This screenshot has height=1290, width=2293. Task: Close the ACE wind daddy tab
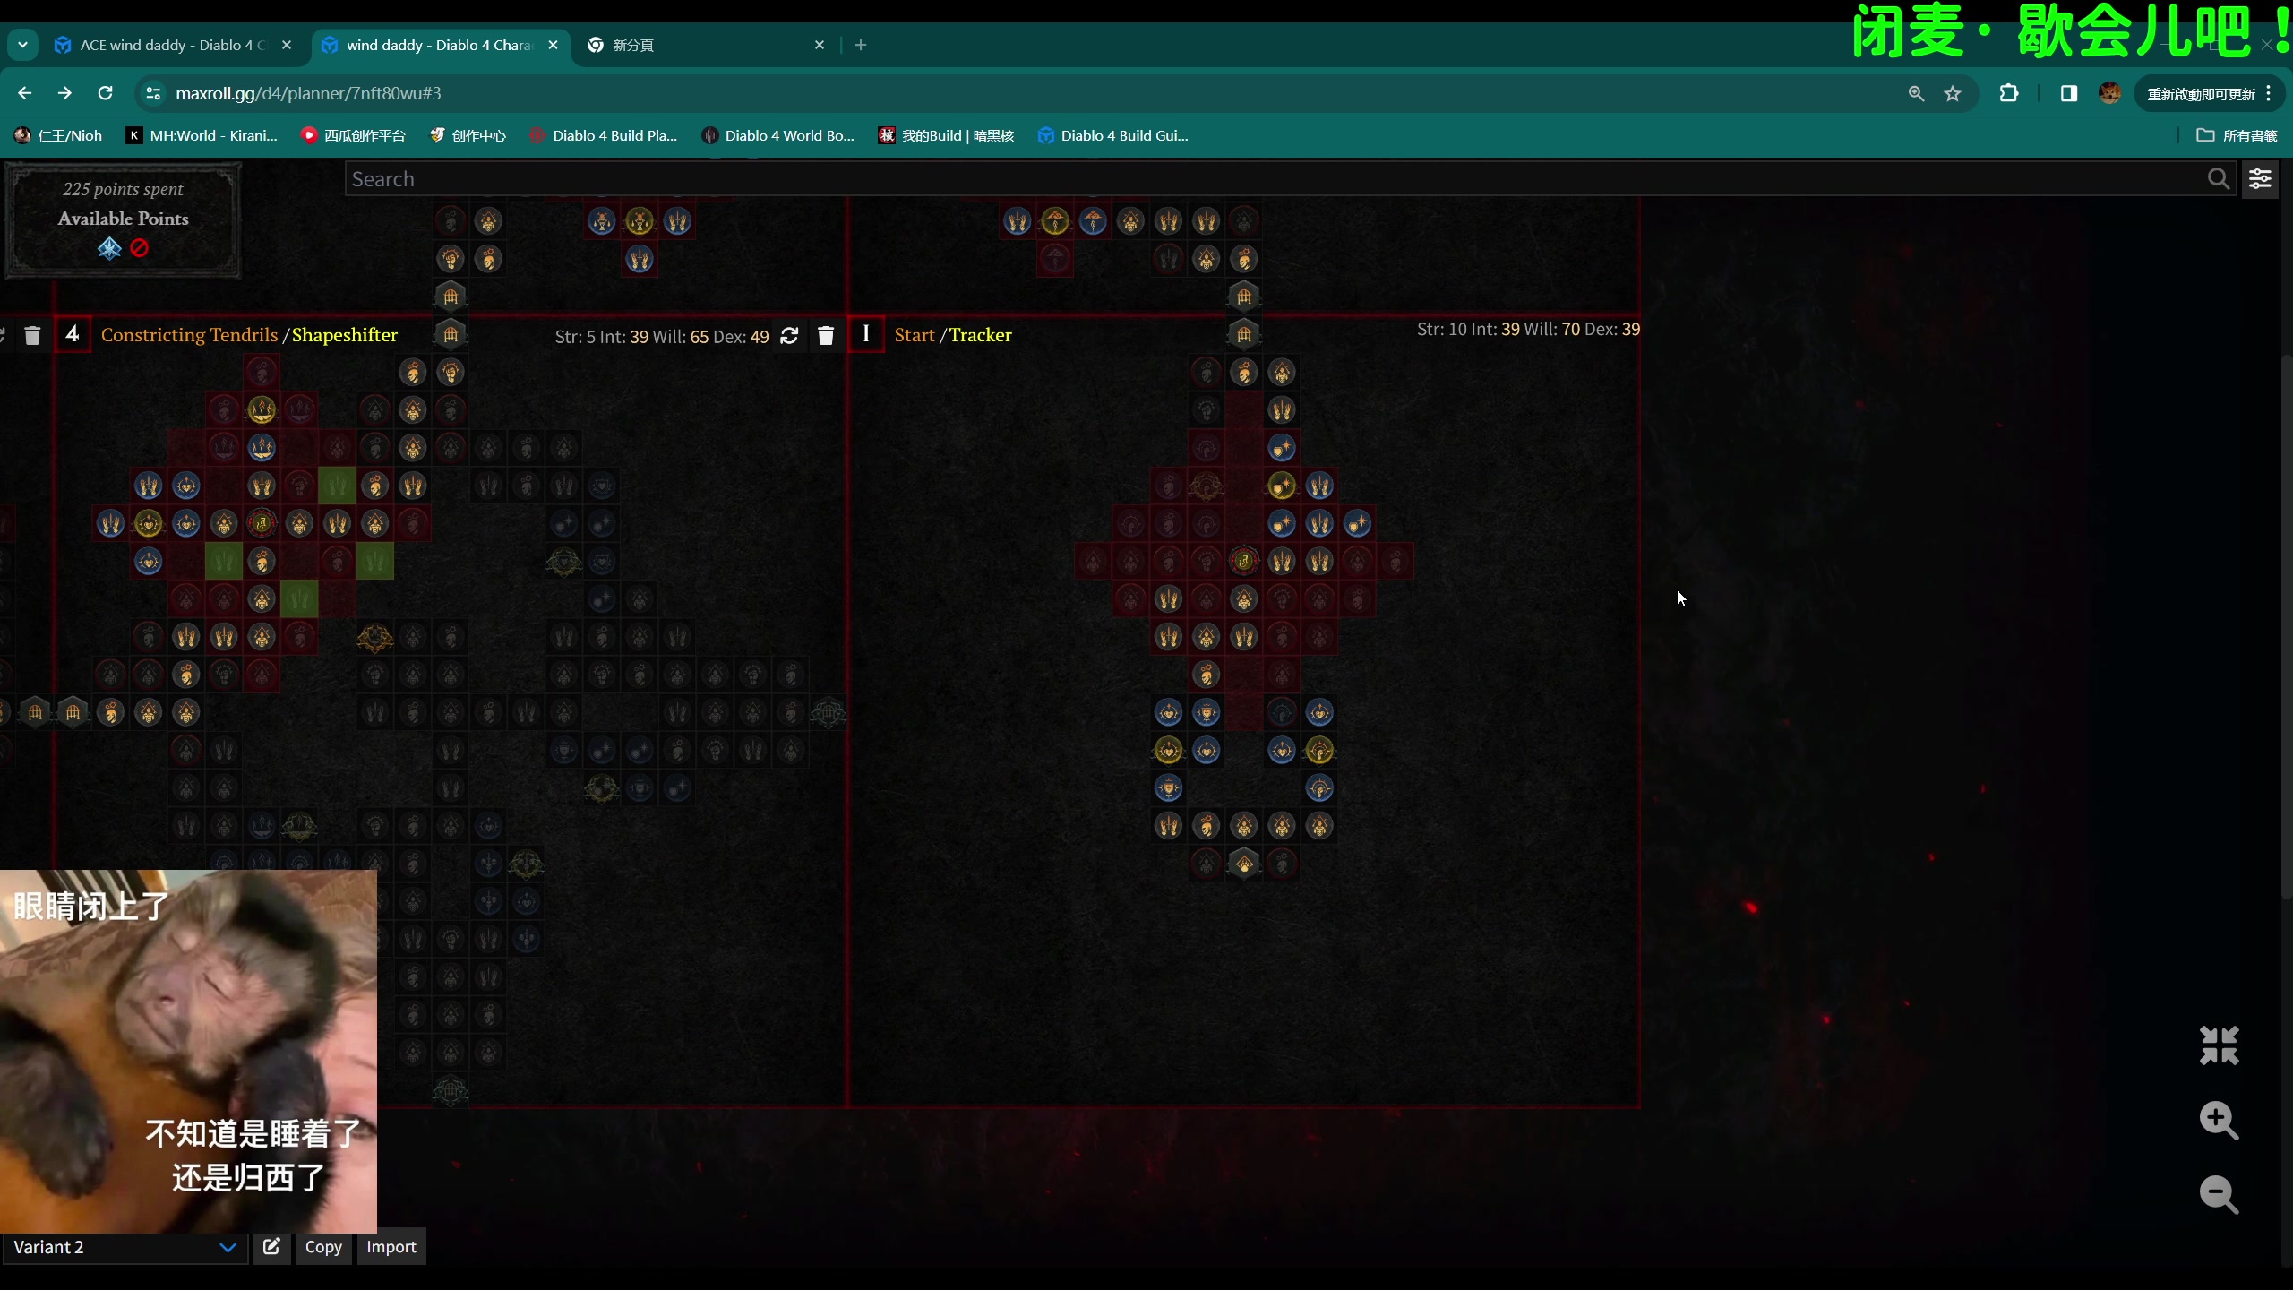pos(287,45)
